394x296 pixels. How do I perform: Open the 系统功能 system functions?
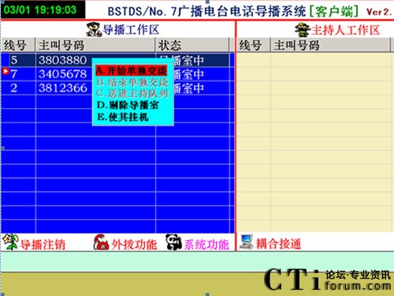[206, 245]
